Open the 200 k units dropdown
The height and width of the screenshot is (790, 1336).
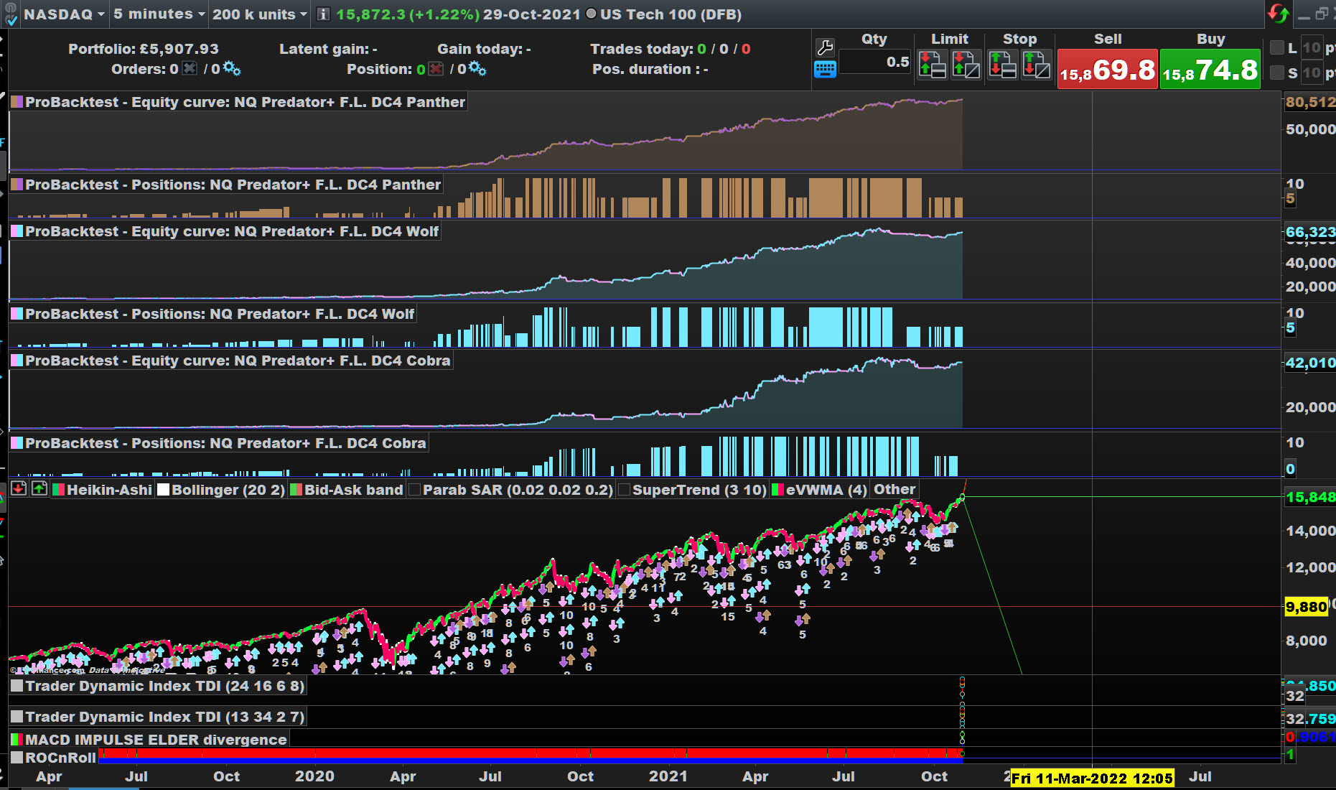pos(259,14)
